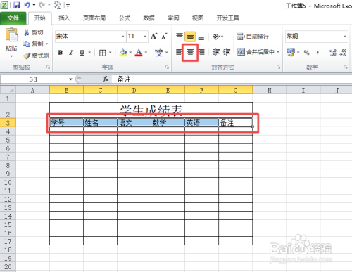The height and width of the screenshot is (272, 352).
Task: Switch to the 开始 (Home) tab
Action: click(x=40, y=18)
